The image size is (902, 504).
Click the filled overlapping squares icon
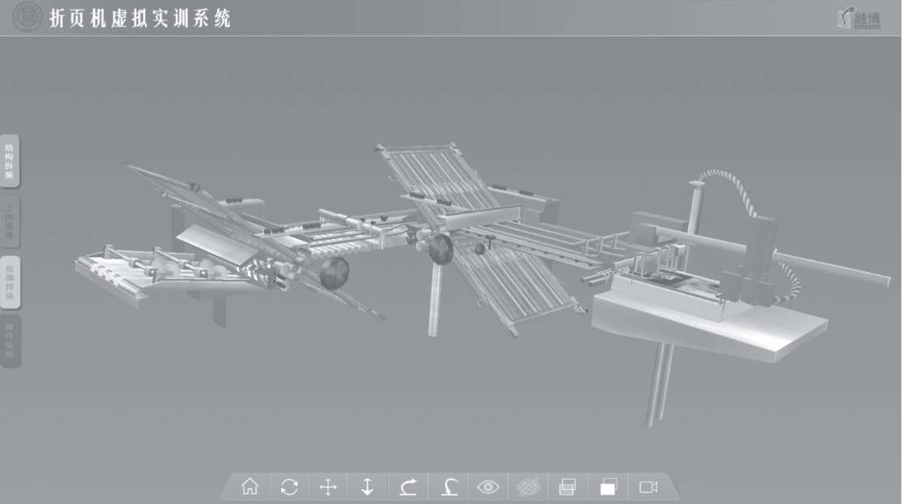coord(608,487)
